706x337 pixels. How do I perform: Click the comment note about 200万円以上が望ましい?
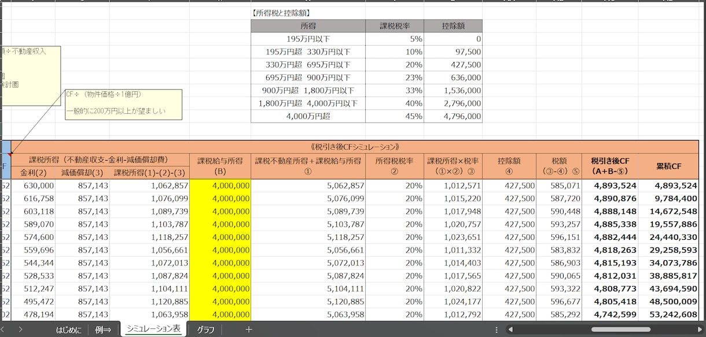click(124, 105)
